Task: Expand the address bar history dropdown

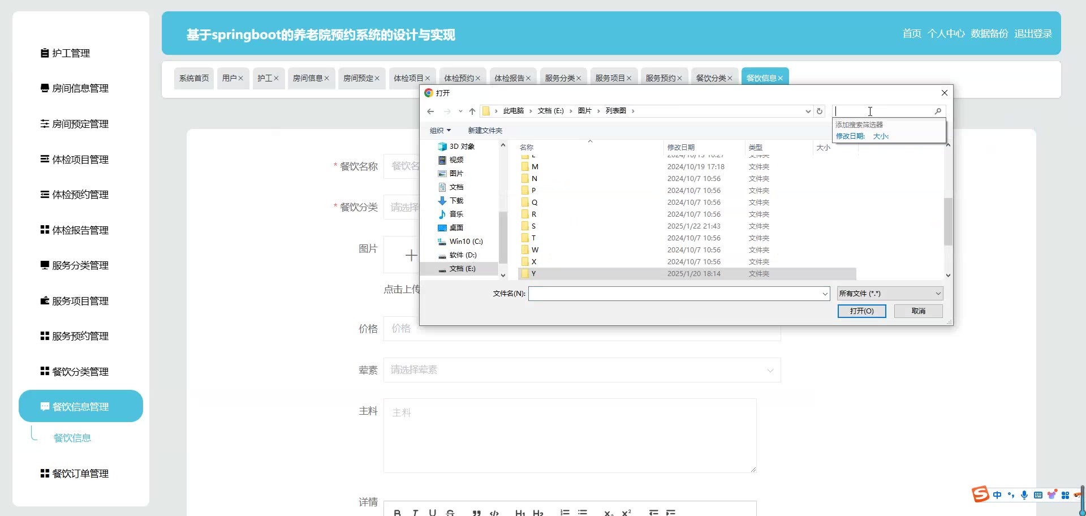Action: [808, 111]
